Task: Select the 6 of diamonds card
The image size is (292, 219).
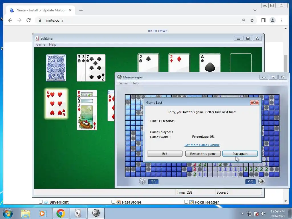Action: pyautogui.click(x=111, y=108)
